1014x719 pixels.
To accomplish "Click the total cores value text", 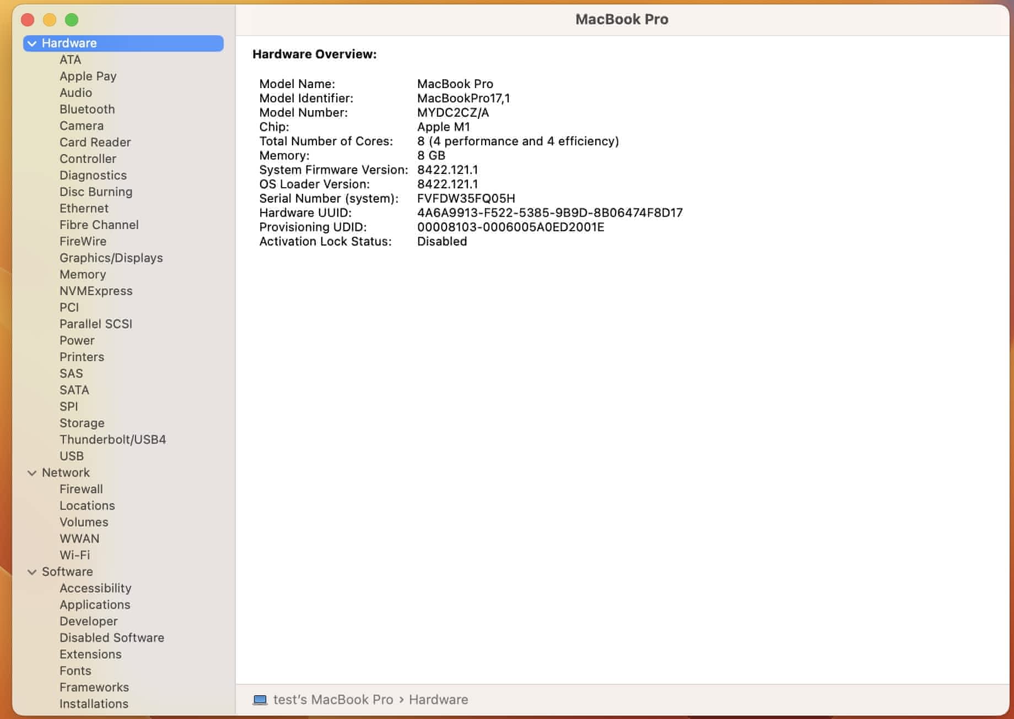I will [518, 141].
